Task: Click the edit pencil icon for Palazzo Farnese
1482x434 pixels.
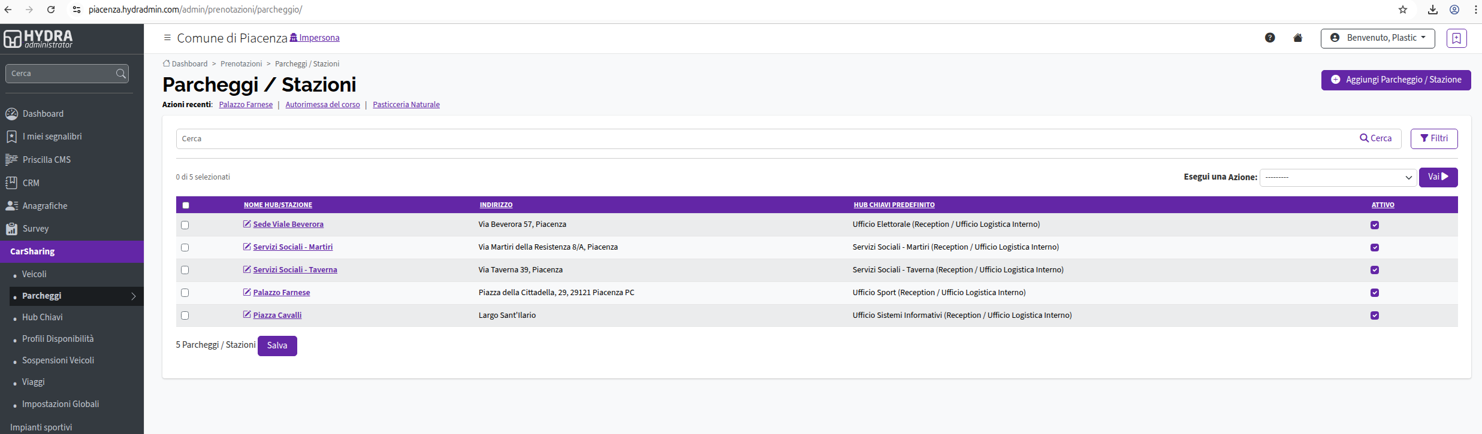Action: (246, 292)
